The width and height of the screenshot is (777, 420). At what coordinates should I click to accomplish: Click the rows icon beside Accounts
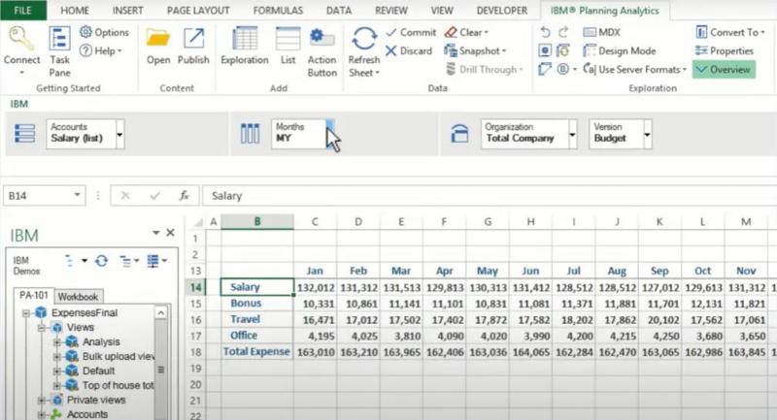[25, 134]
